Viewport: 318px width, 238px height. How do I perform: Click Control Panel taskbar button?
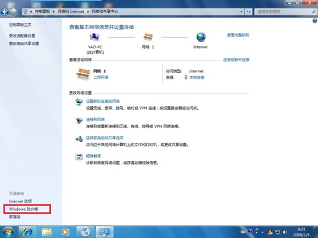point(104,232)
